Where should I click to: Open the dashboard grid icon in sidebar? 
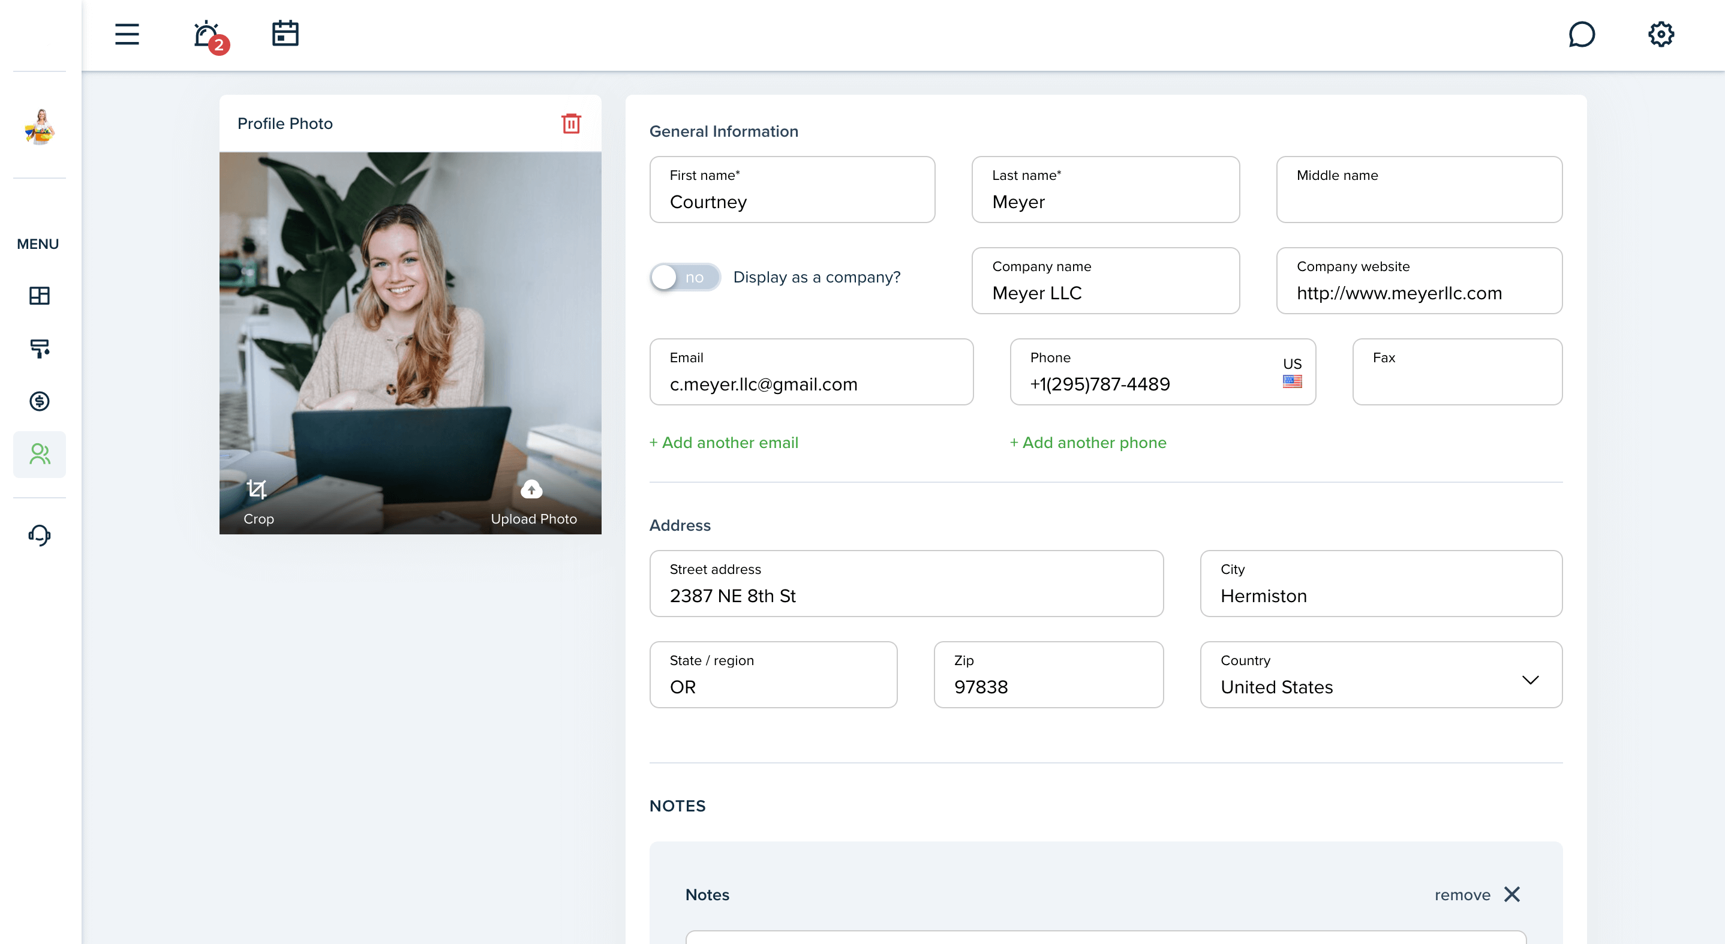pos(40,295)
